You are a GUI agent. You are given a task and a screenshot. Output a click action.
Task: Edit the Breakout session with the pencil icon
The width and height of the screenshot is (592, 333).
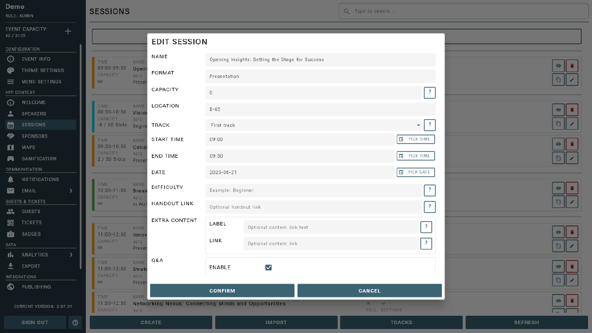[572, 202]
